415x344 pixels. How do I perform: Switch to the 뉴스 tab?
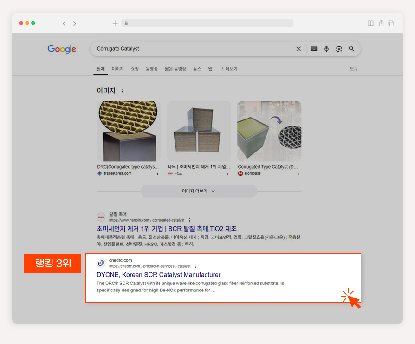coord(197,69)
